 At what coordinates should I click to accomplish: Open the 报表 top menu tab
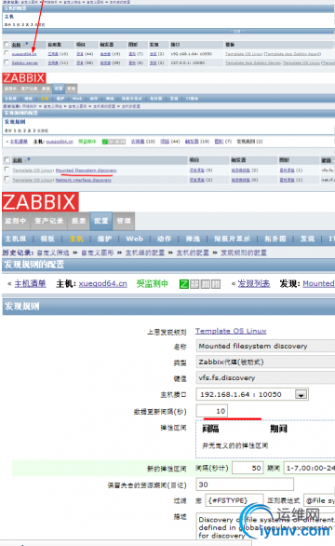click(x=78, y=221)
